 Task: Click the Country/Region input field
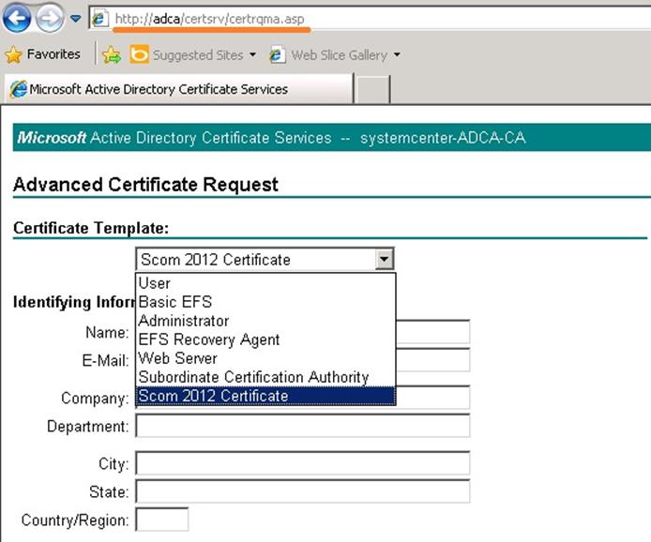click(162, 519)
